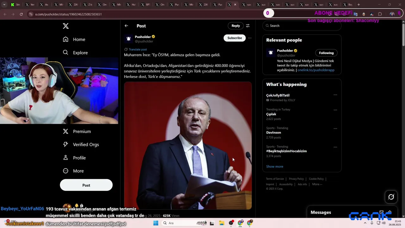Screen dimensions: 405x228
Task: Show hidden system tray icons
Action: point(365,223)
